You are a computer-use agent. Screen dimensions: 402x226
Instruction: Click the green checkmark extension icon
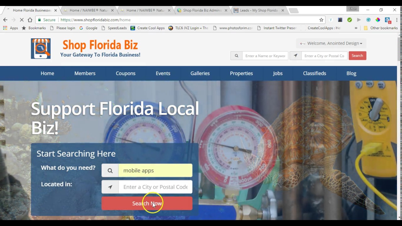350,20
